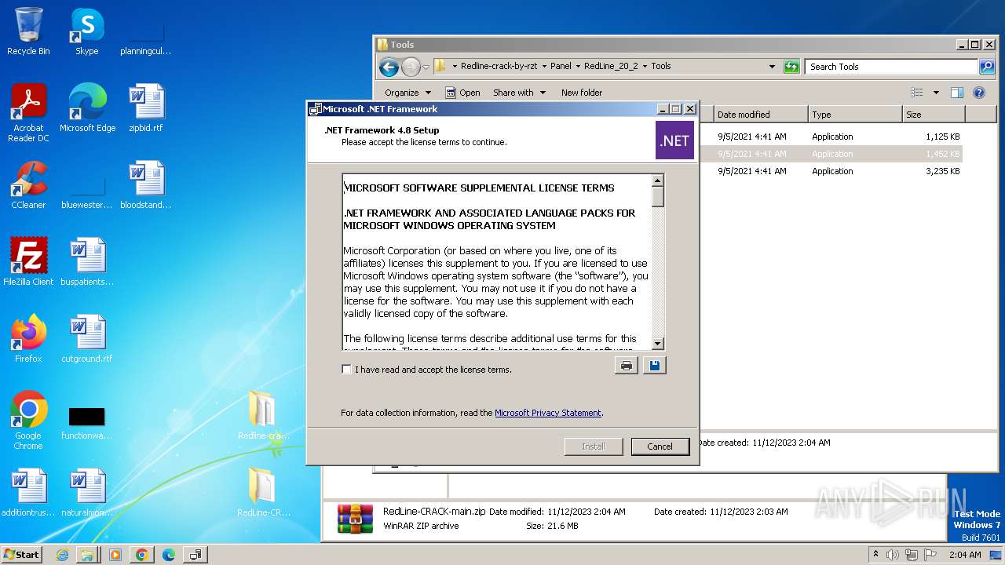1005x565 pixels.
Task: Expand arrow after Panel breadcrumb
Action: click(x=577, y=67)
